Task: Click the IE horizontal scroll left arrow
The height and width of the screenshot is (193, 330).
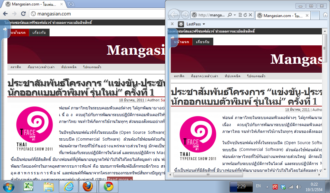Action: coord(170,175)
